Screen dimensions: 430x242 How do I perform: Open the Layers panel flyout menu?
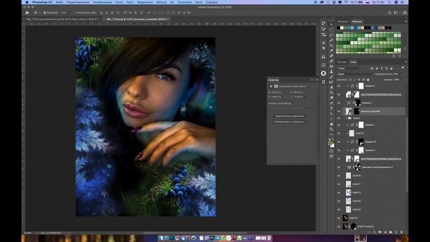(x=406, y=62)
